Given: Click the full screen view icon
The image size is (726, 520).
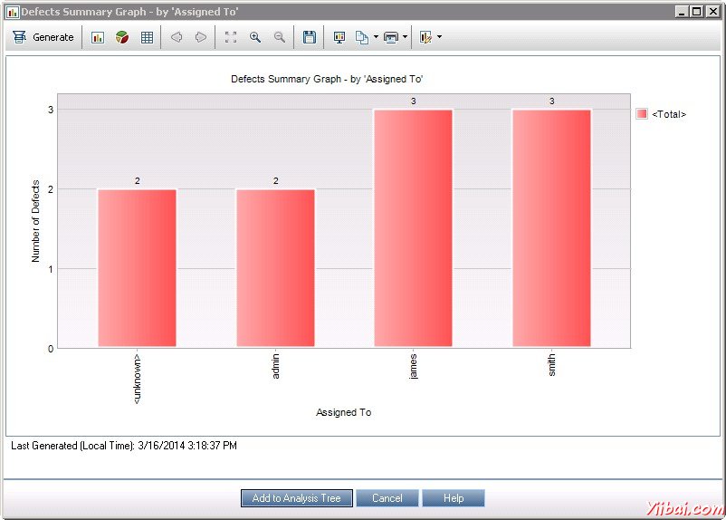Looking at the screenshot, I should point(230,37).
